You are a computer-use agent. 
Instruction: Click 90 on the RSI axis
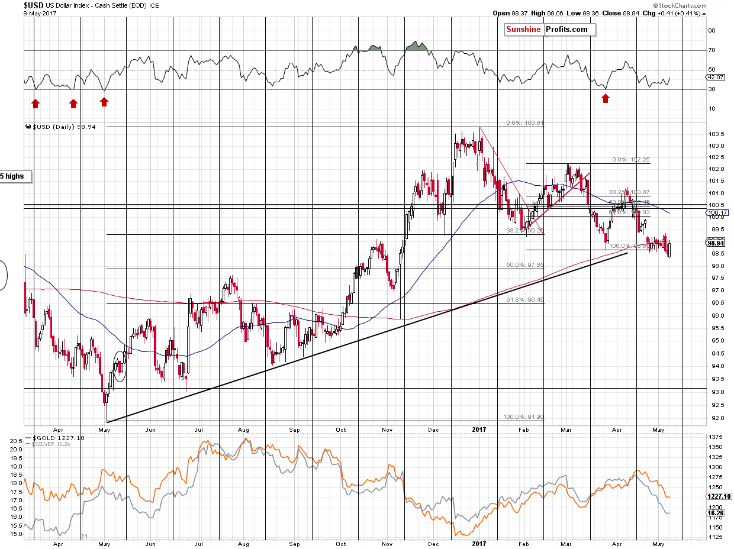(712, 31)
